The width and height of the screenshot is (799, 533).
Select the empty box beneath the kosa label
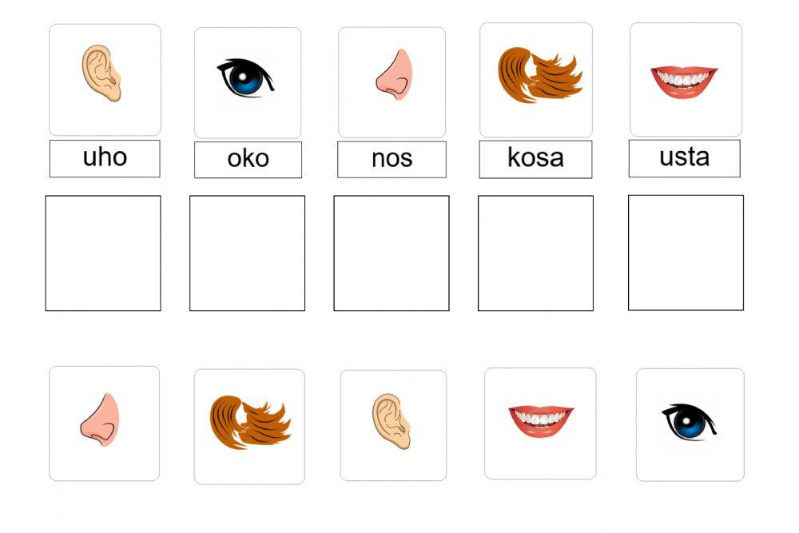pos(535,253)
